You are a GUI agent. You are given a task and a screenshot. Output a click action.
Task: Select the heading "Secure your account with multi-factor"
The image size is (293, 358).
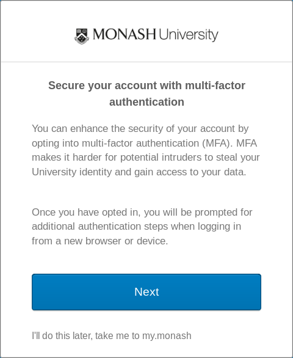pyautogui.click(x=146, y=86)
